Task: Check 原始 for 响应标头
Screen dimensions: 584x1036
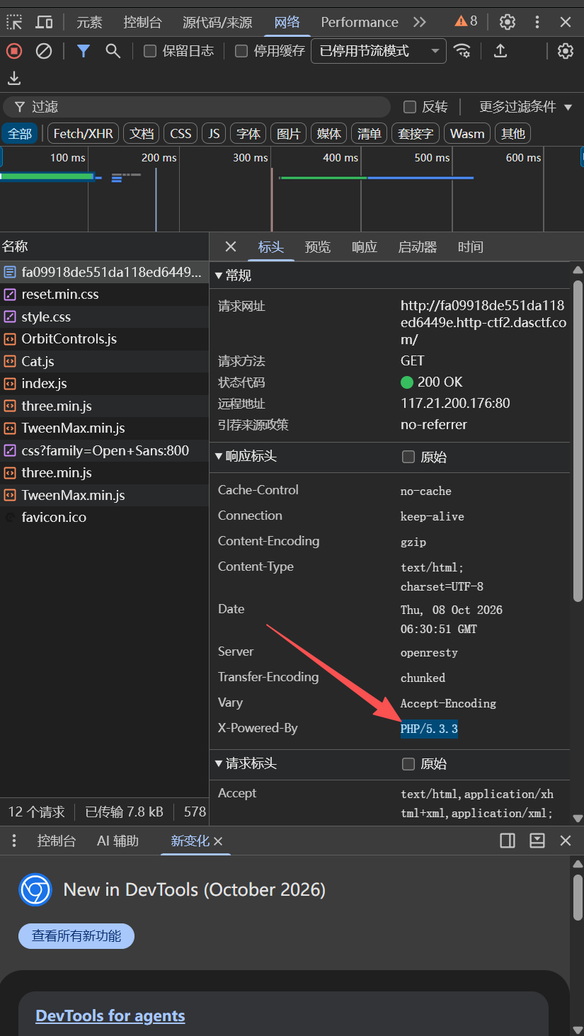Action: (x=408, y=457)
